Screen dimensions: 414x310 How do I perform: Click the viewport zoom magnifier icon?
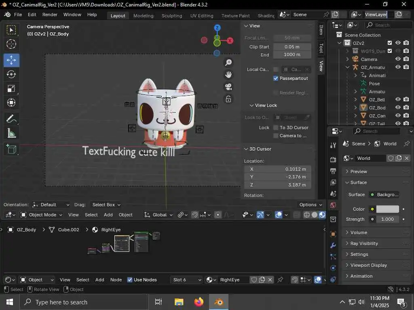pyautogui.click(x=228, y=63)
